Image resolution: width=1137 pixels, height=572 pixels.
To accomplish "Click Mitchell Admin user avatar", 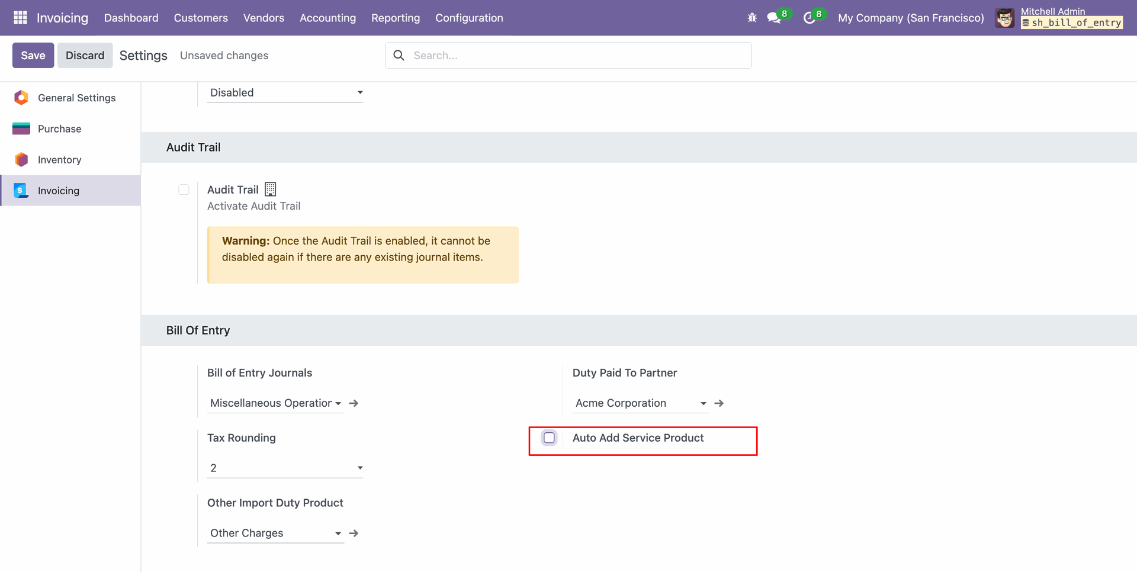I will [1004, 18].
